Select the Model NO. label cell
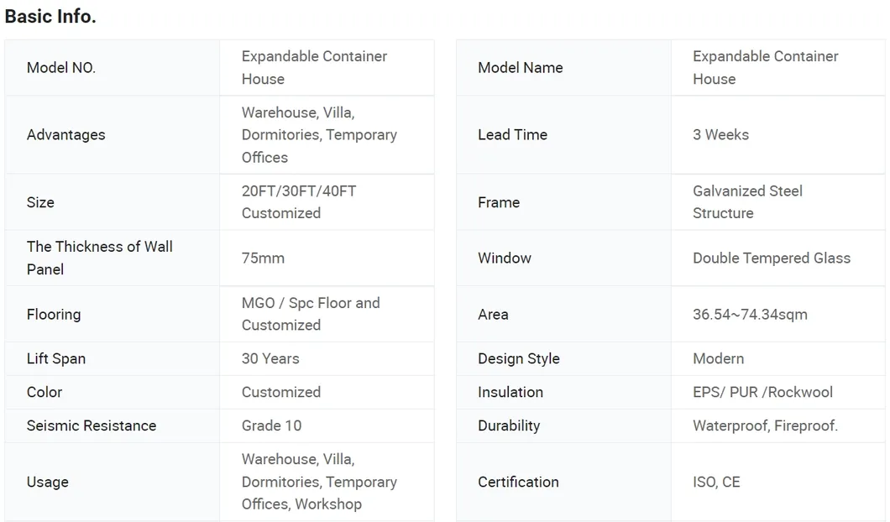 click(60, 67)
